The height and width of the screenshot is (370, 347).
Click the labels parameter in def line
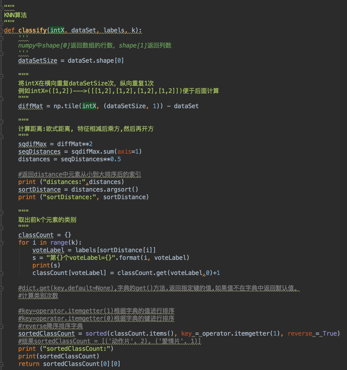(x=114, y=30)
